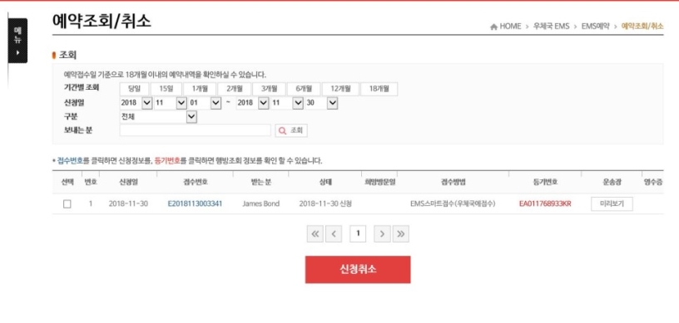The image size is (679, 323).
Task: Open receipt number E2018113003341 link
Action: [x=195, y=203]
